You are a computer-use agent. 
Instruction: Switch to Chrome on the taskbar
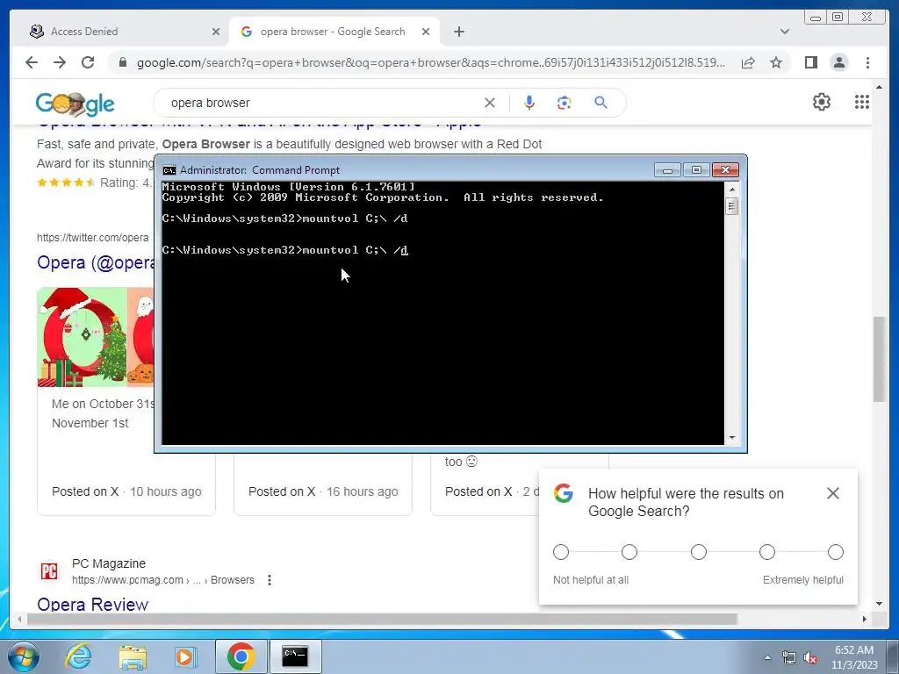click(241, 656)
